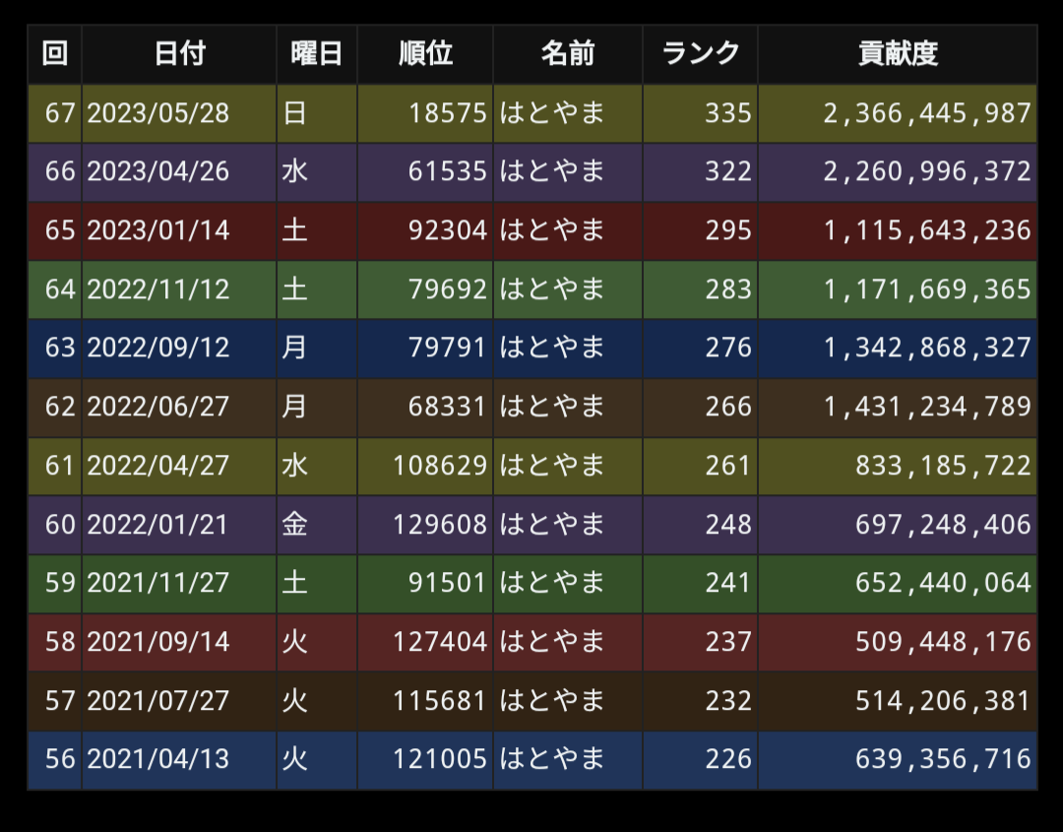Click the 日付 column header

(179, 54)
